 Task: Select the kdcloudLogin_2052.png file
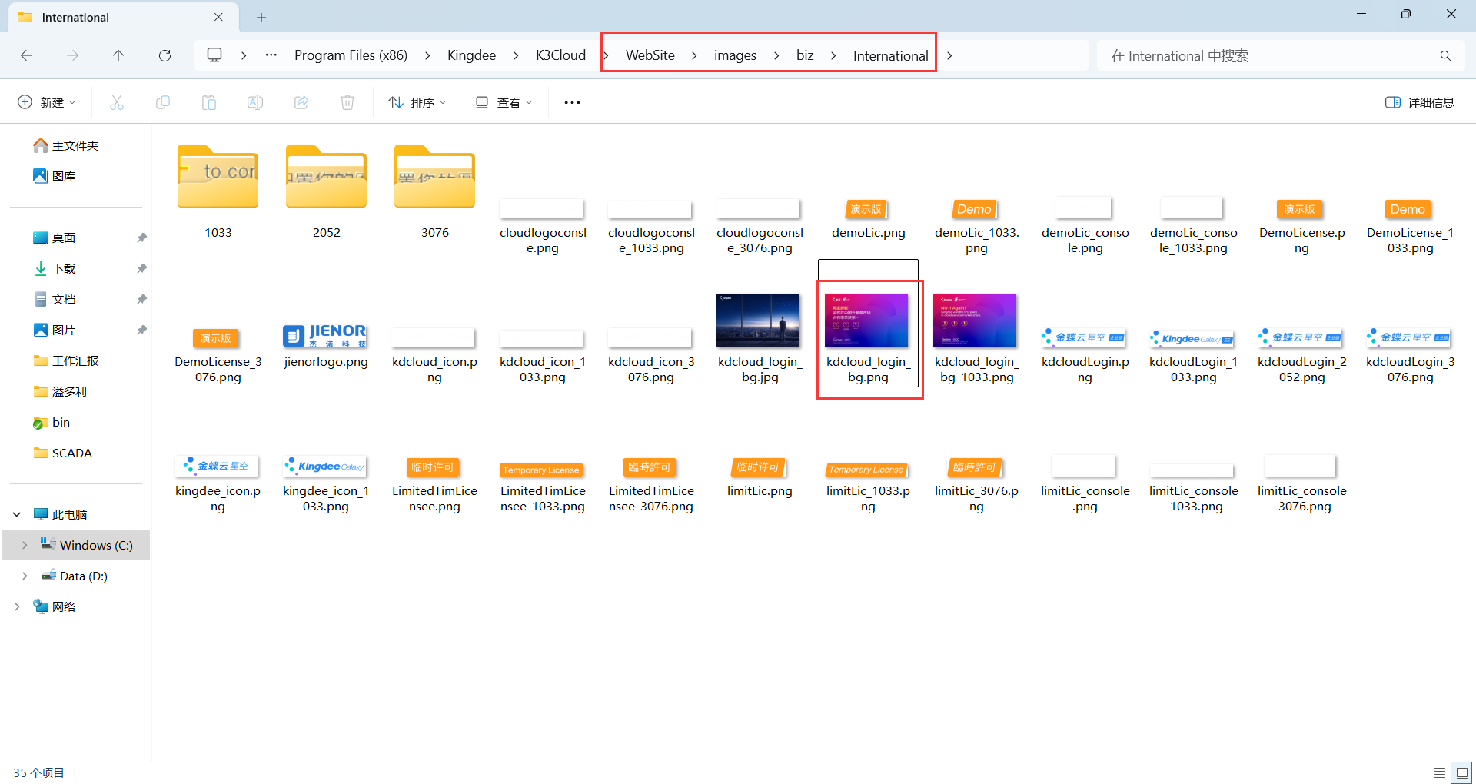point(1302,355)
